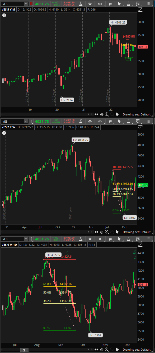
Task: Click symbol field showing /ES in monthly chart
Action: coord(12,4)
